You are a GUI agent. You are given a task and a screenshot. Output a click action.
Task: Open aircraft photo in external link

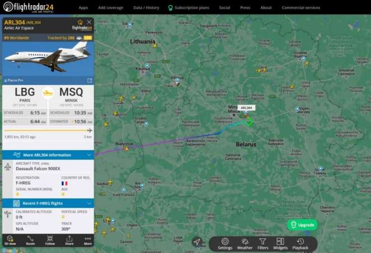coord(90,81)
